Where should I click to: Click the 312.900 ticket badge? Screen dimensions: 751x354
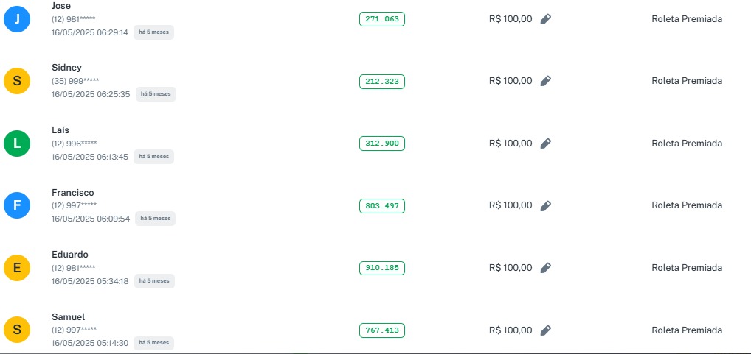click(382, 144)
